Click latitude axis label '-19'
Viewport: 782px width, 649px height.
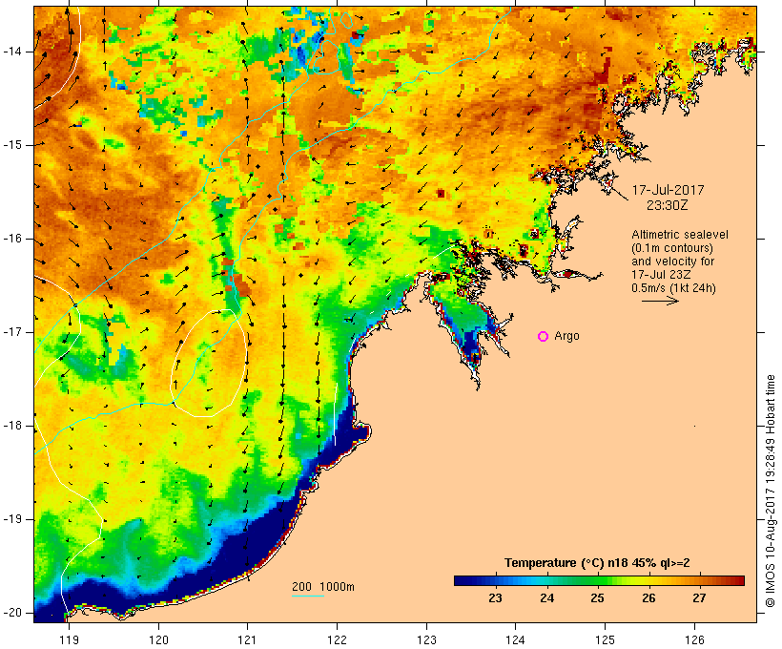(x=11, y=519)
